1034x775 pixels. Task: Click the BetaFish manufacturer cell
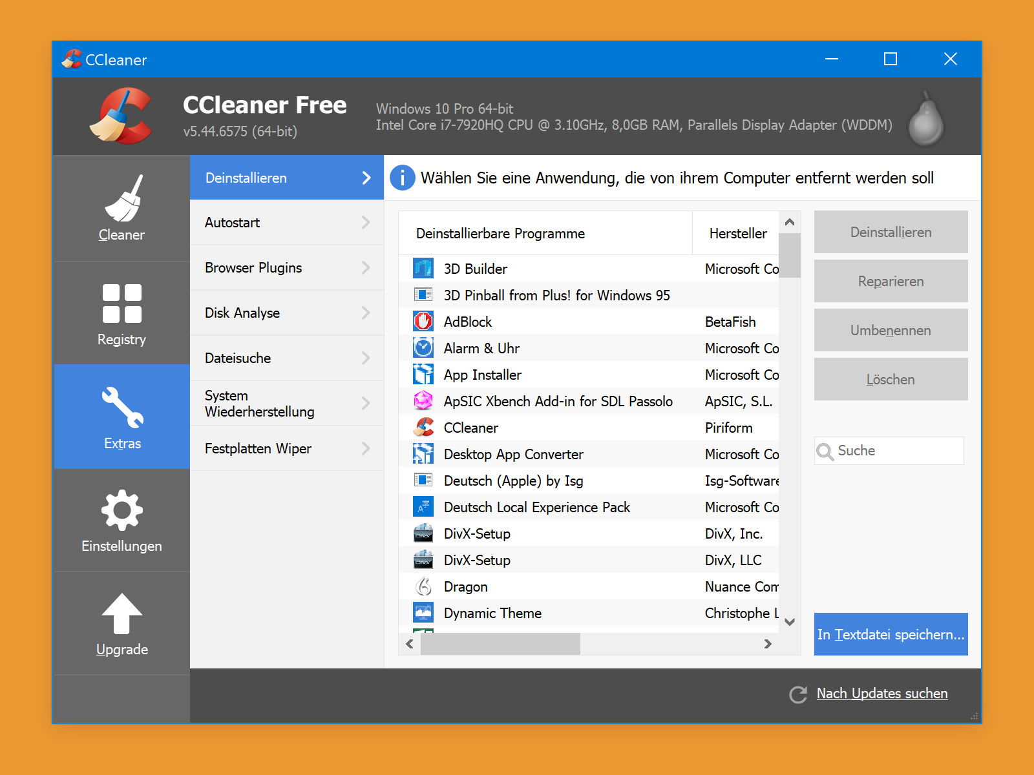click(730, 322)
